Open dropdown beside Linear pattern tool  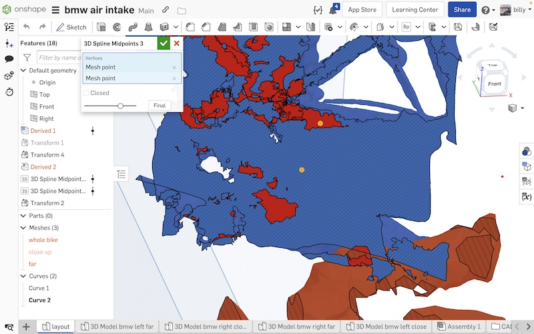pyautogui.click(x=298, y=27)
